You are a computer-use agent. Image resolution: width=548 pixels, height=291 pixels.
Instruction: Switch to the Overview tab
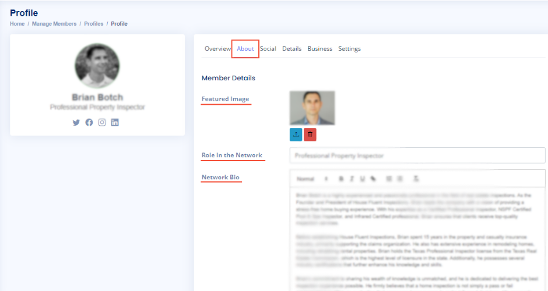217,49
